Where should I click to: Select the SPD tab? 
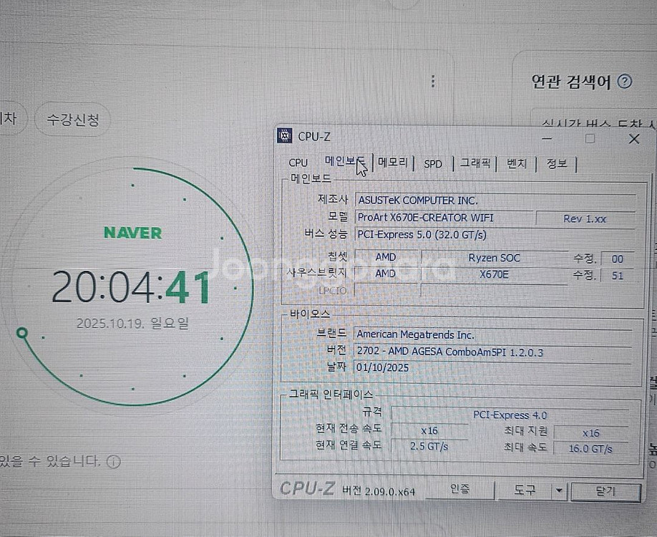pos(432,164)
